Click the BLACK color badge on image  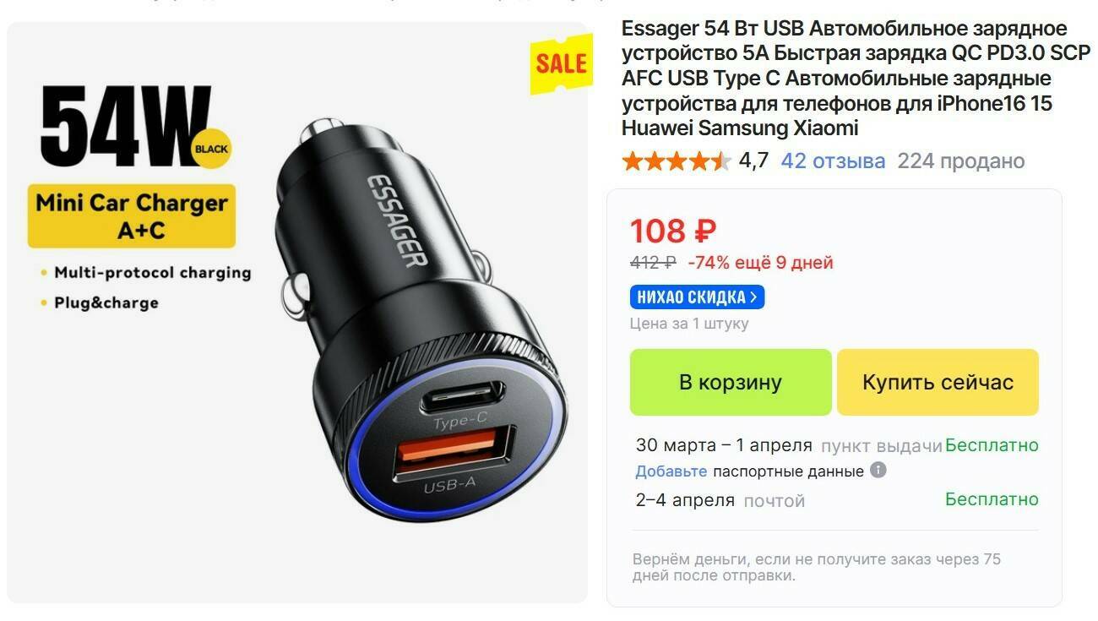[211, 149]
